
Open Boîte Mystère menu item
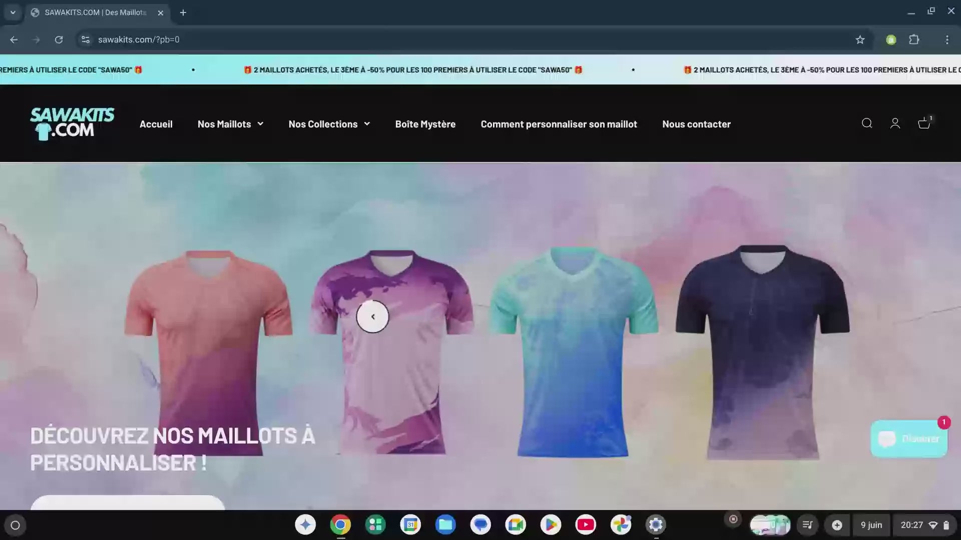[x=425, y=124]
